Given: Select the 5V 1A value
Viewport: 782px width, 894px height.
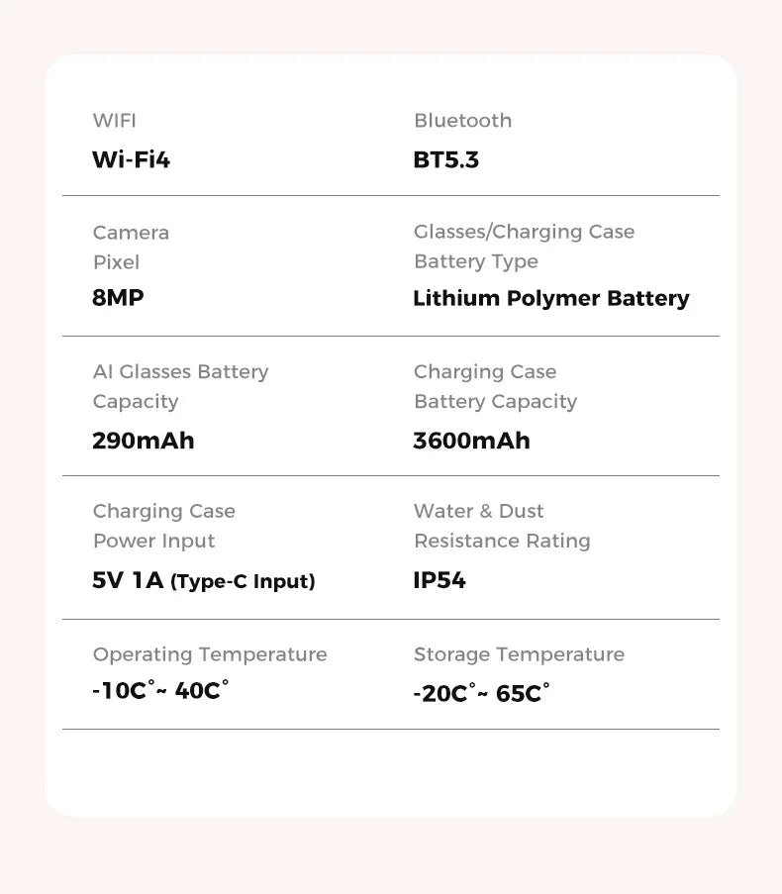Looking at the screenshot, I should (x=127, y=580).
